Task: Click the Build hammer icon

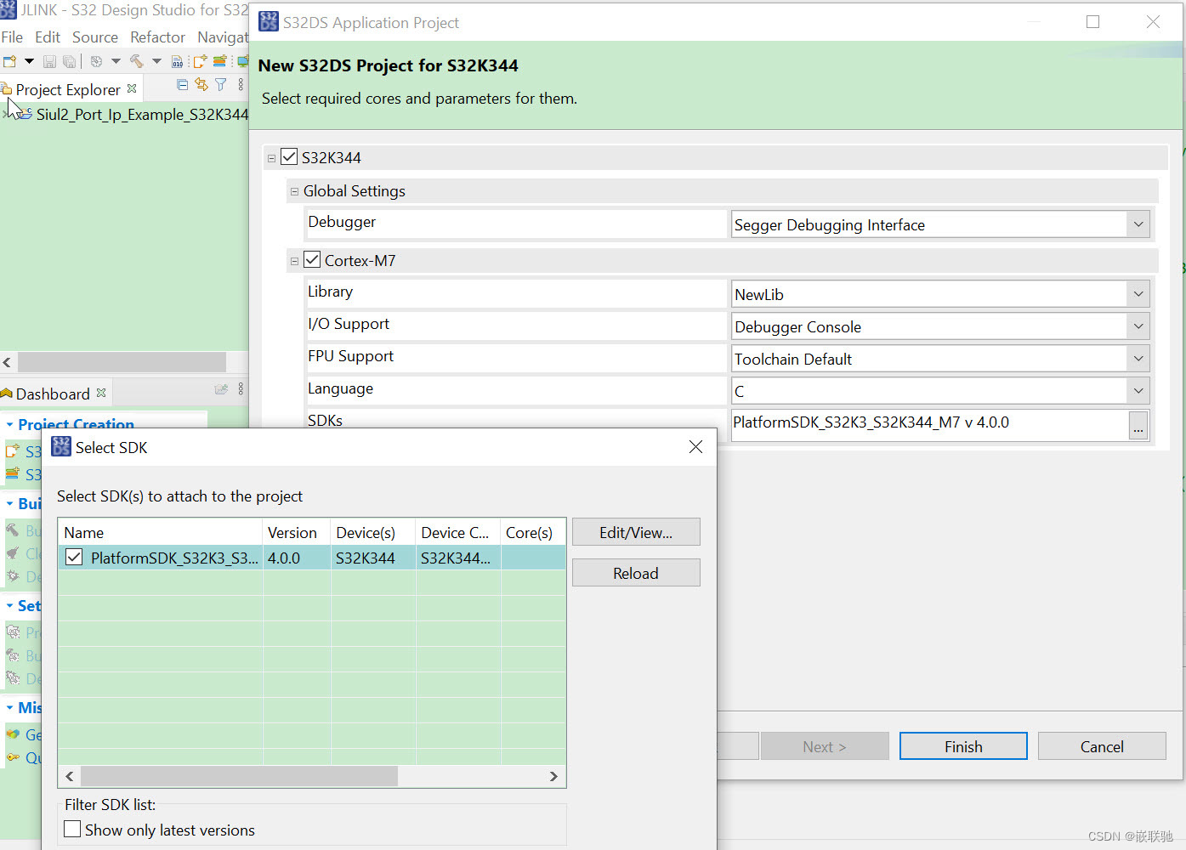Action: pyautogui.click(x=136, y=61)
